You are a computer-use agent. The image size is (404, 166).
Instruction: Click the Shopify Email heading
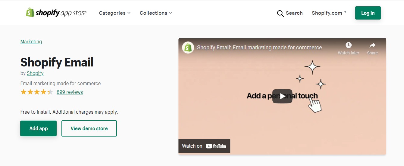click(x=57, y=62)
